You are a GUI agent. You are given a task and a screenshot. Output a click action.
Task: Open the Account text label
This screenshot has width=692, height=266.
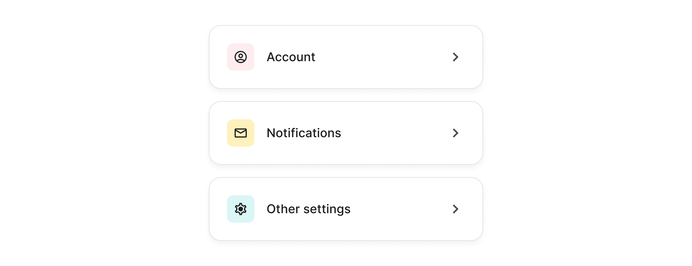pos(291,57)
